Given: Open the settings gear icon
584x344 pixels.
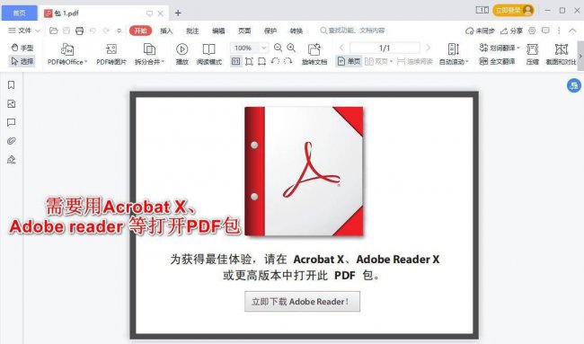Looking at the screenshot, I should [x=532, y=31].
